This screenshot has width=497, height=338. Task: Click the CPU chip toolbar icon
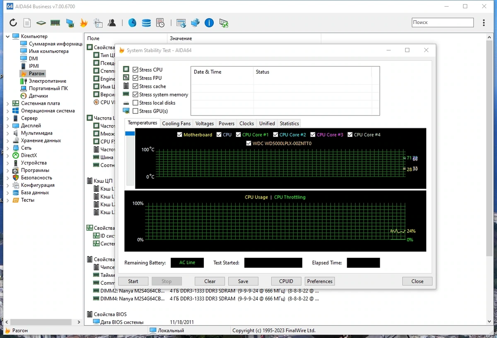pyautogui.click(x=41, y=23)
